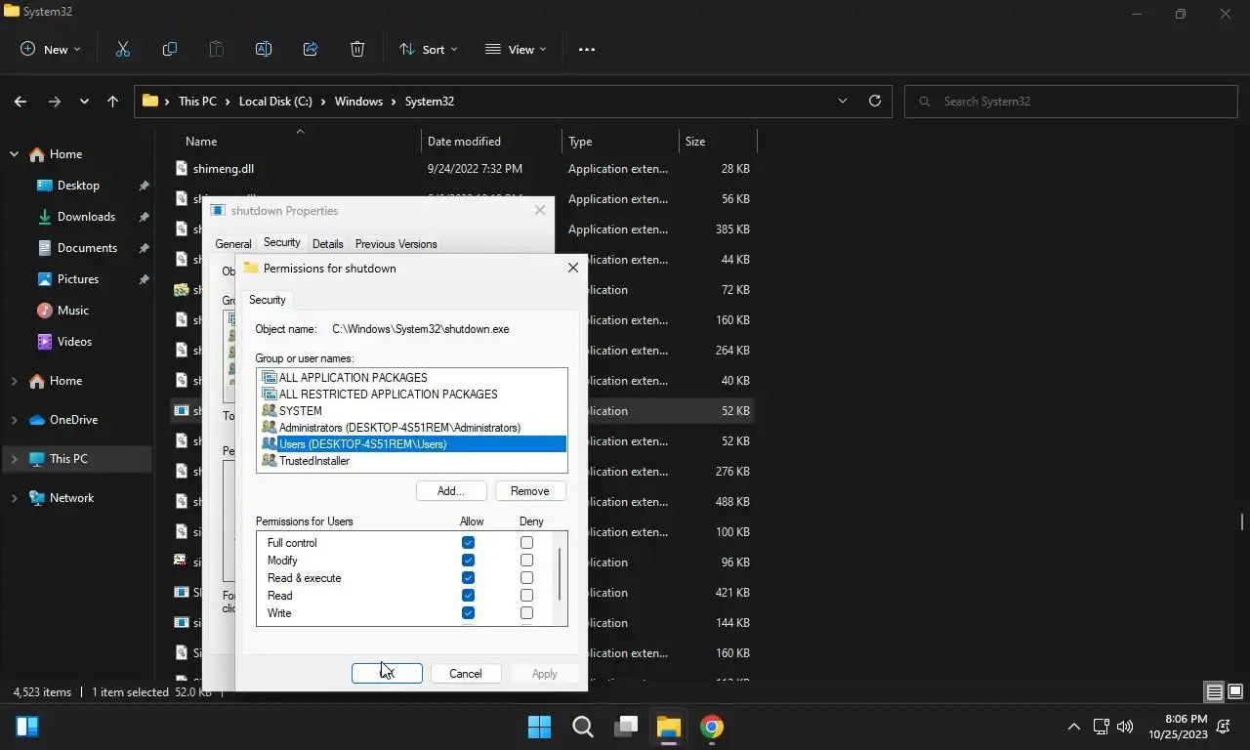Expand the This PC tree node

(x=14, y=459)
